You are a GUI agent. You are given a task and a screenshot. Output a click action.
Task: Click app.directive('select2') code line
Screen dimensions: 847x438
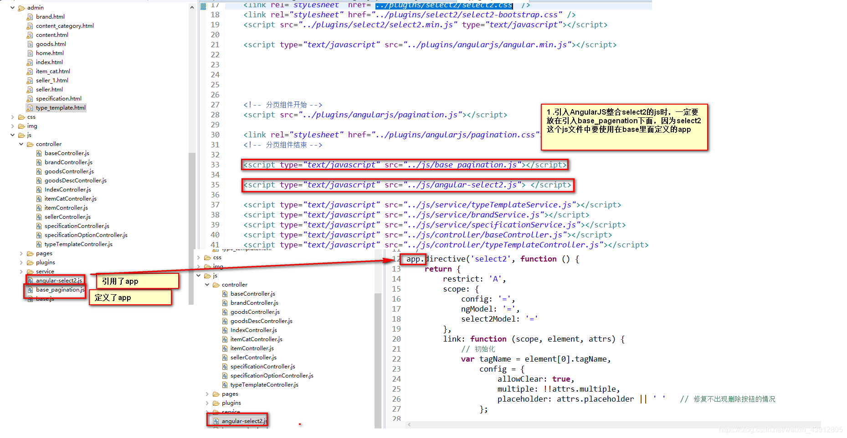[493, 259]
